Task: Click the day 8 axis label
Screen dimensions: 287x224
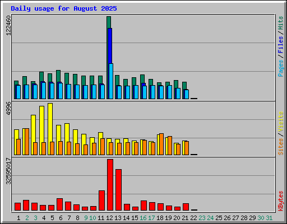Action: pos(77,218)
